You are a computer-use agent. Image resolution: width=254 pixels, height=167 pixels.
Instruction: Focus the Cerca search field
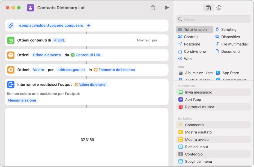click(x=213, y=19)
